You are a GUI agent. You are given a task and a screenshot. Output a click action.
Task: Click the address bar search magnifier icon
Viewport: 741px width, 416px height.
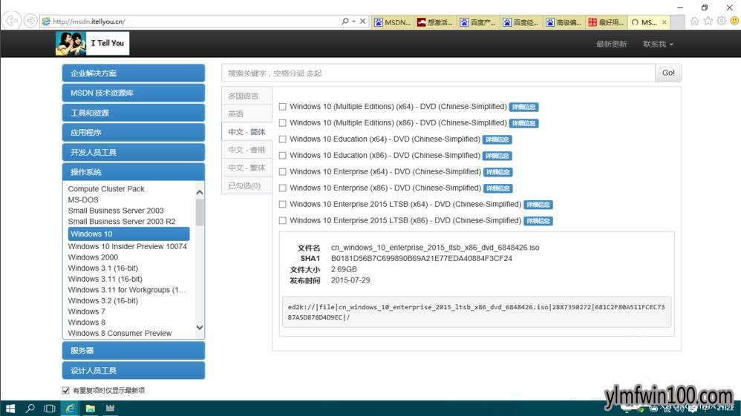click(345, 22)
